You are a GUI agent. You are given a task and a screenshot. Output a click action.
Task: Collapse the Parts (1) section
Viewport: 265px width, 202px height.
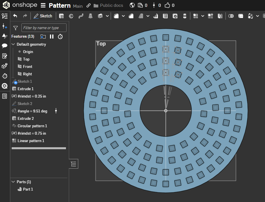pos(13,182)
